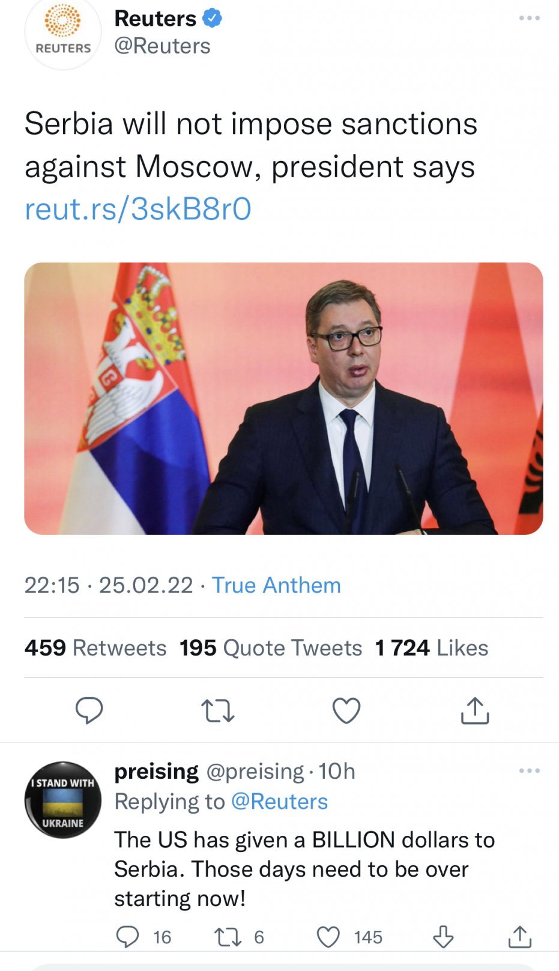The height and width of the screenshot is (971, 559).
Task: Share the Reuters tweet
Action: click(475, 710)
